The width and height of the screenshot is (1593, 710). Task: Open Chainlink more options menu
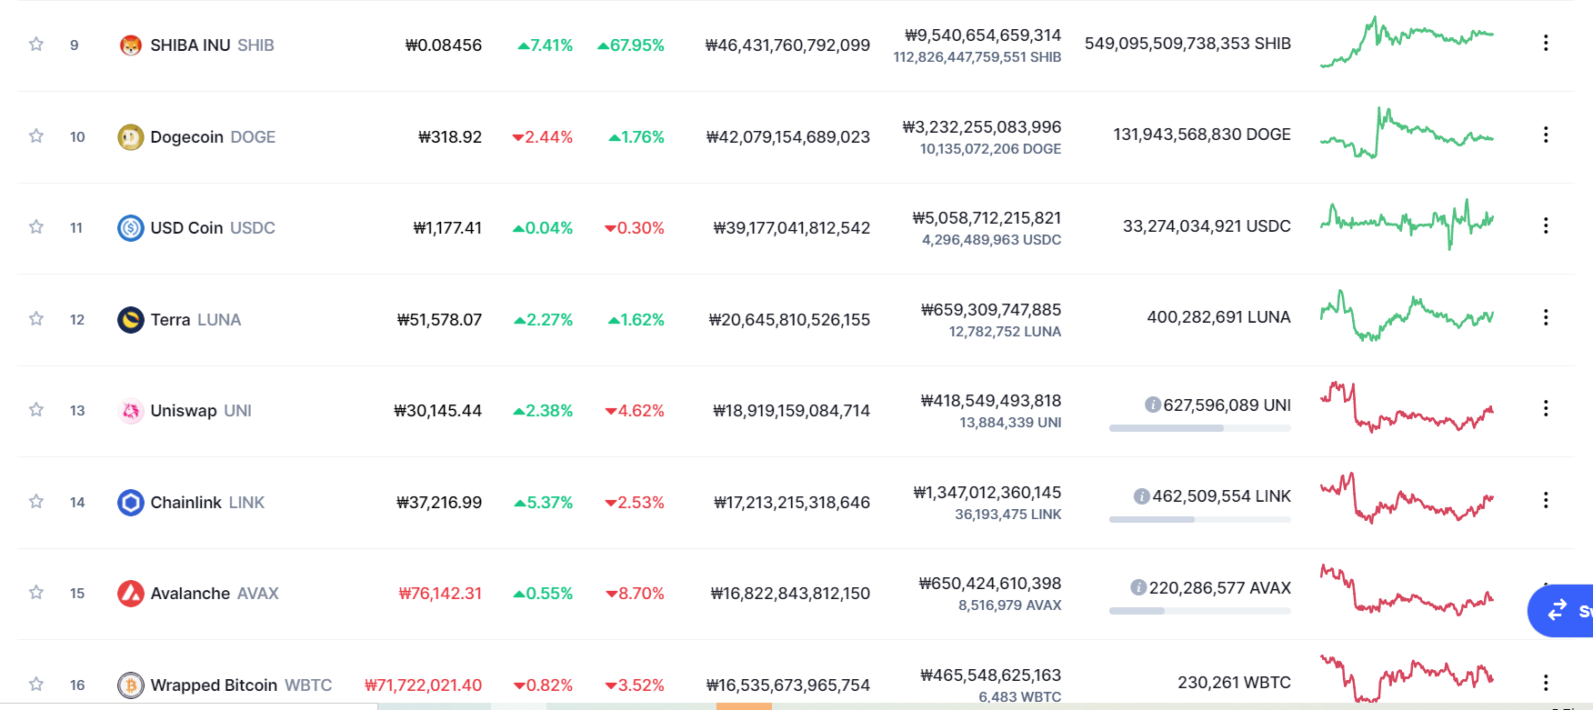[x=1546, y=500]
